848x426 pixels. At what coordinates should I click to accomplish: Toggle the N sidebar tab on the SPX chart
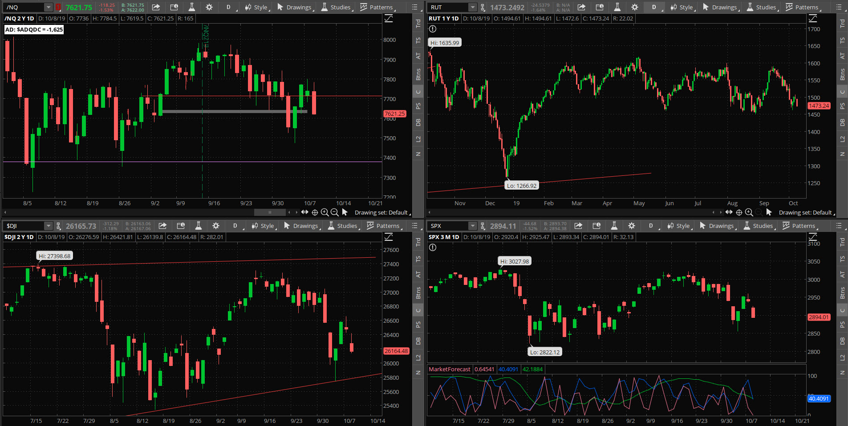842,373
